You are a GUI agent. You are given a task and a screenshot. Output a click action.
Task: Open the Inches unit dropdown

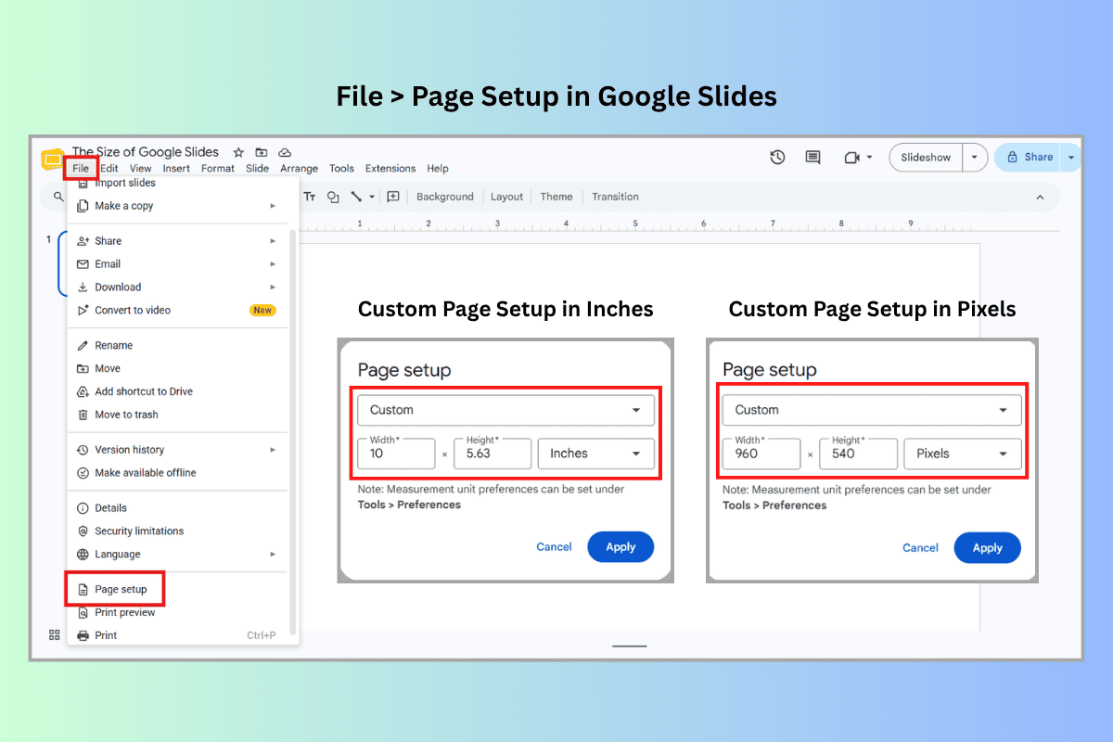[x=596, y=454]
